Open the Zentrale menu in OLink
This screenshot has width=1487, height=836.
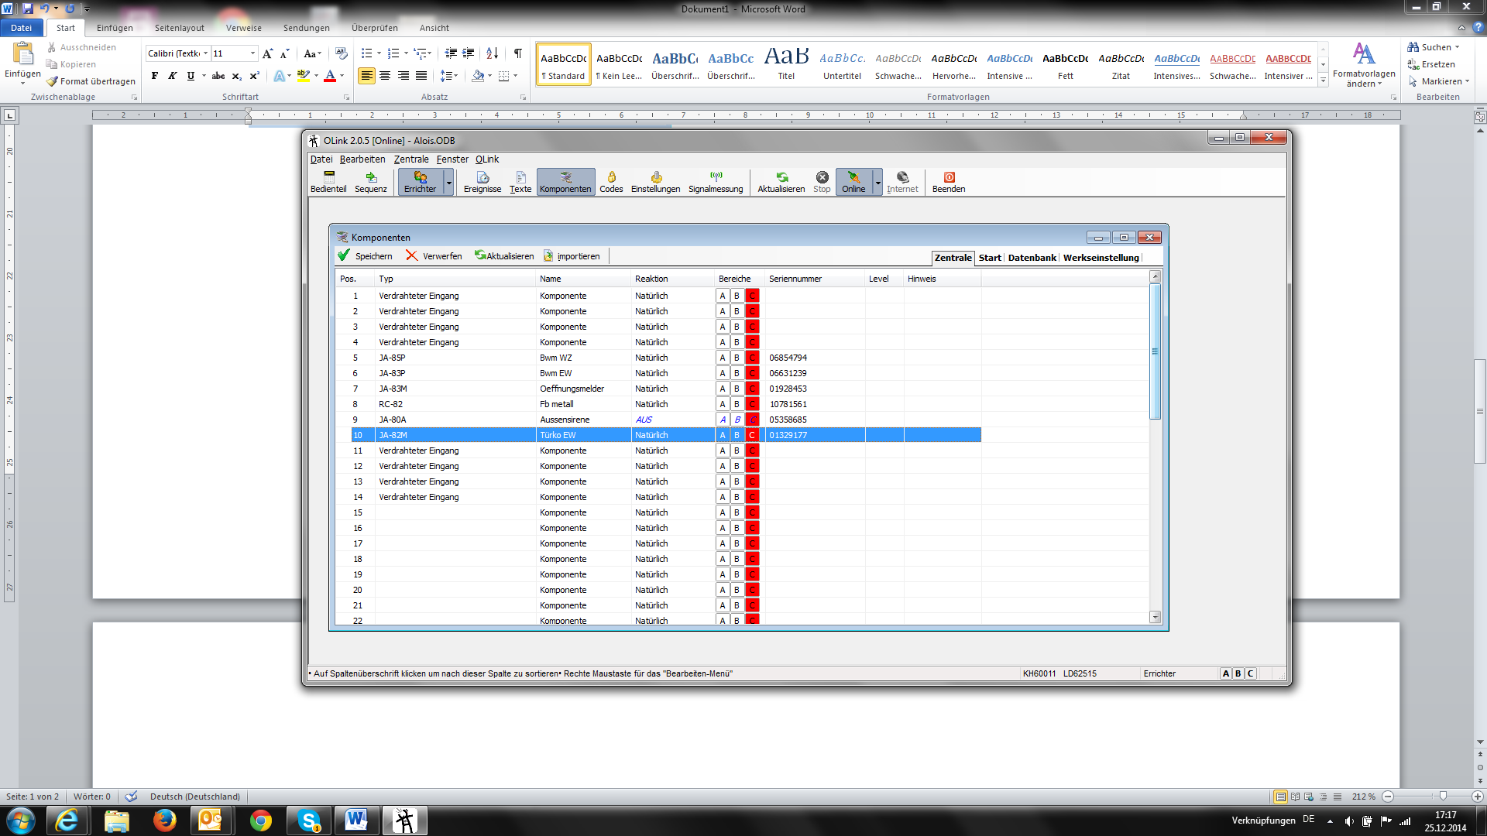pos(410,159)
